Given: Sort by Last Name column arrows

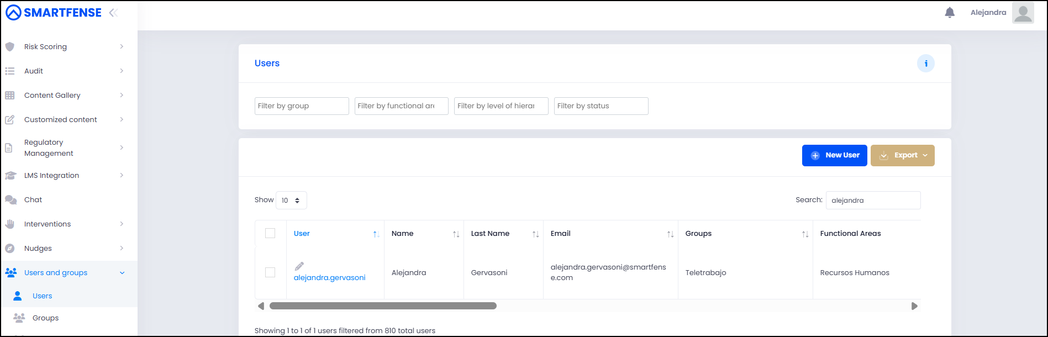Looking at the screenshot, I should tap(535, 234).
